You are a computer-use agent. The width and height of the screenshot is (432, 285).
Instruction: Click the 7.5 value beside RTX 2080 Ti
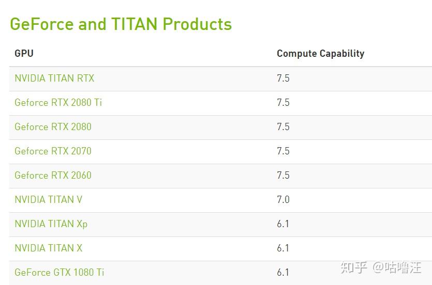(x=283, y=103)
